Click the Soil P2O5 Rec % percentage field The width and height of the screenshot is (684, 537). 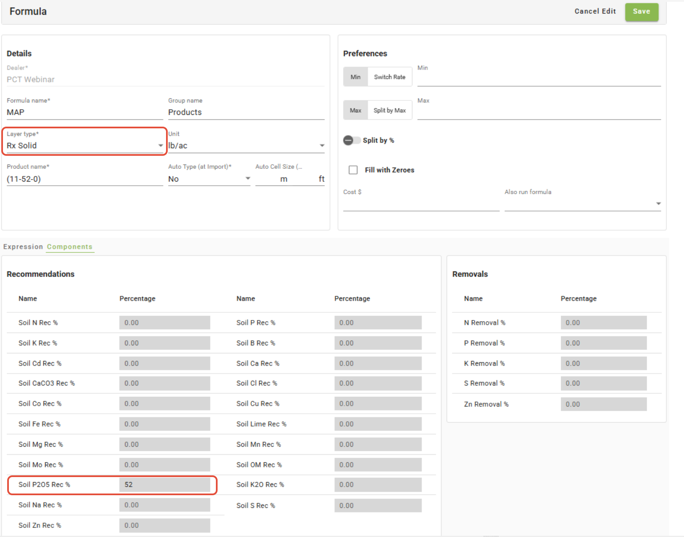coord(164,485)
